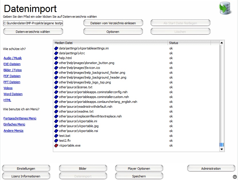
Task: Go to the Einstellungen section
Action: point(26,169)
